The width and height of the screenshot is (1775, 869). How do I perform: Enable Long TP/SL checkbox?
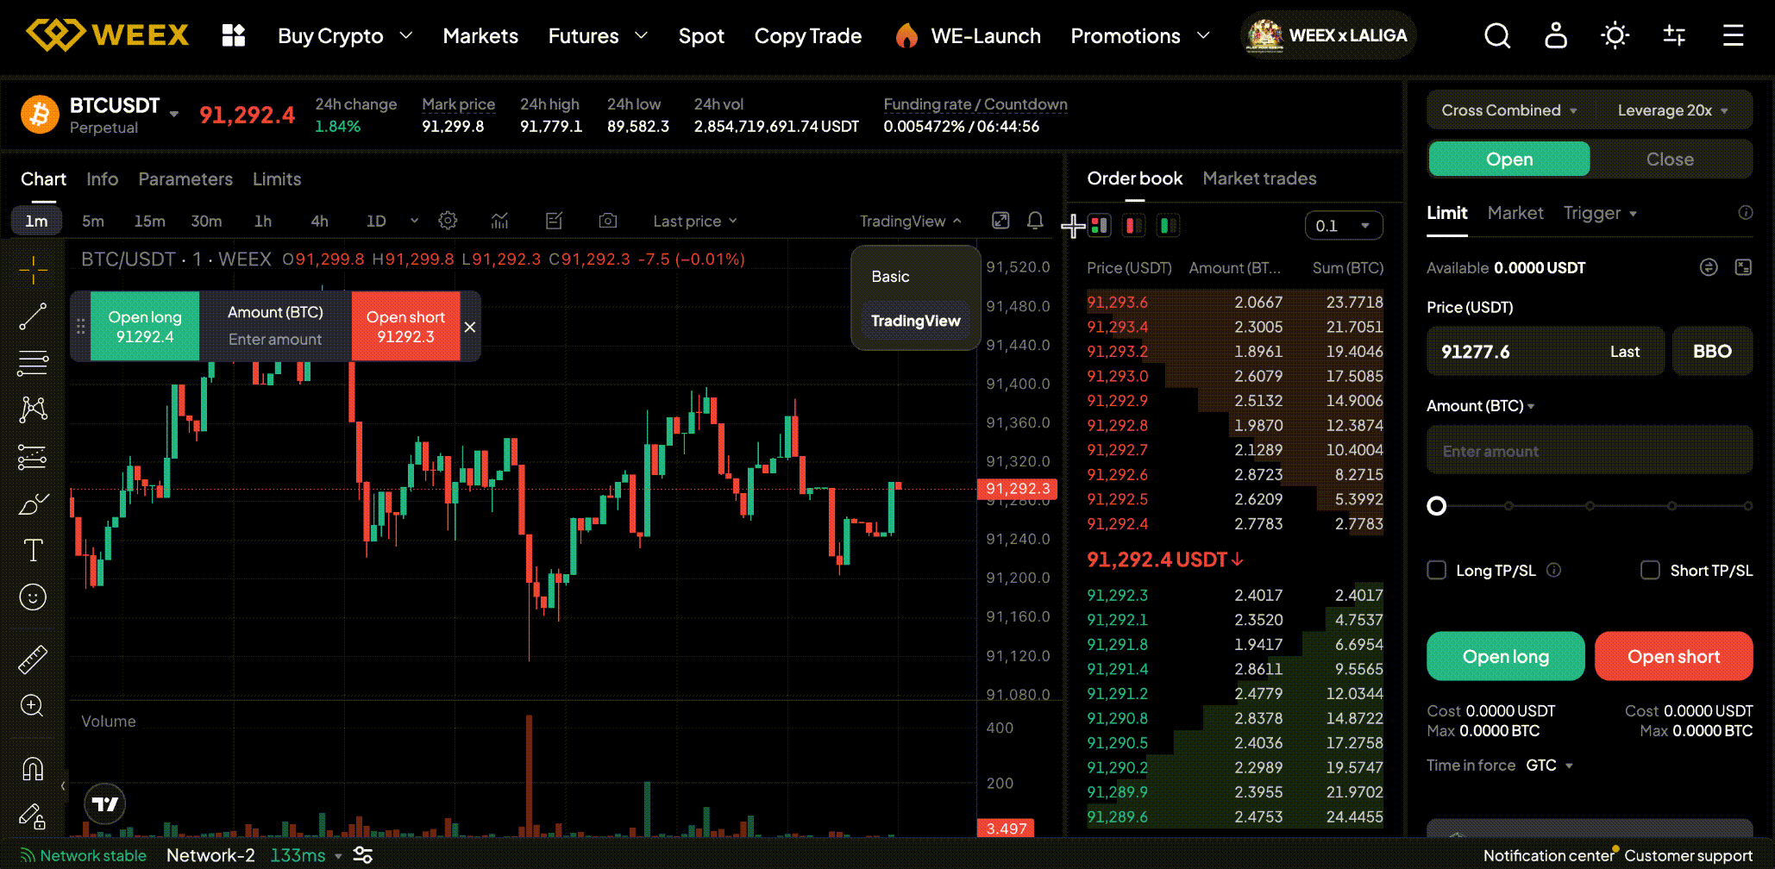pos(1436,570)
